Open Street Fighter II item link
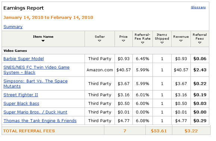 pos(20,95)
